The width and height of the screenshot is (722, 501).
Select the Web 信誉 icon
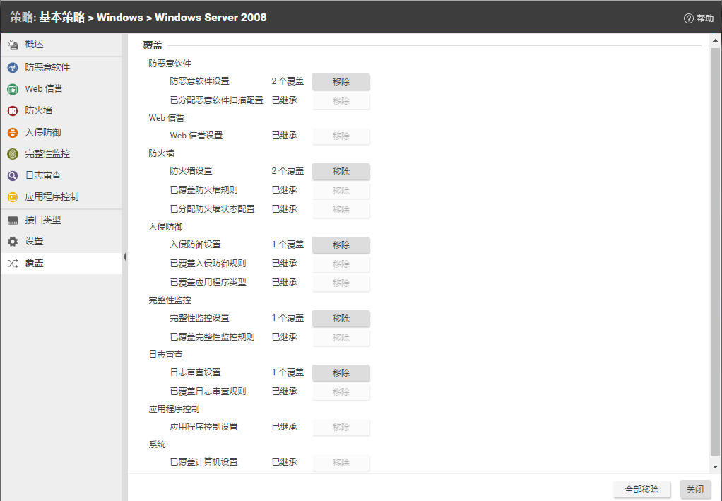(x=12, y=89)
